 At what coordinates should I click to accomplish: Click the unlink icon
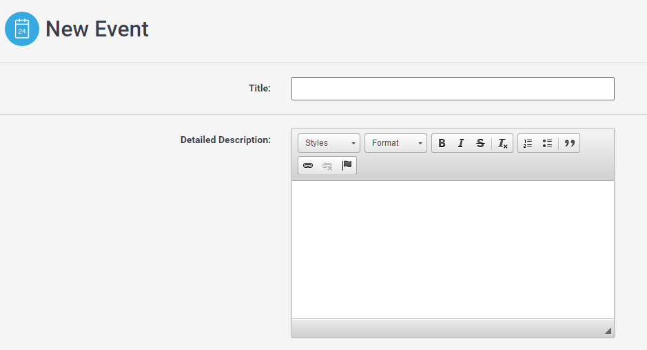click(327, 166)
